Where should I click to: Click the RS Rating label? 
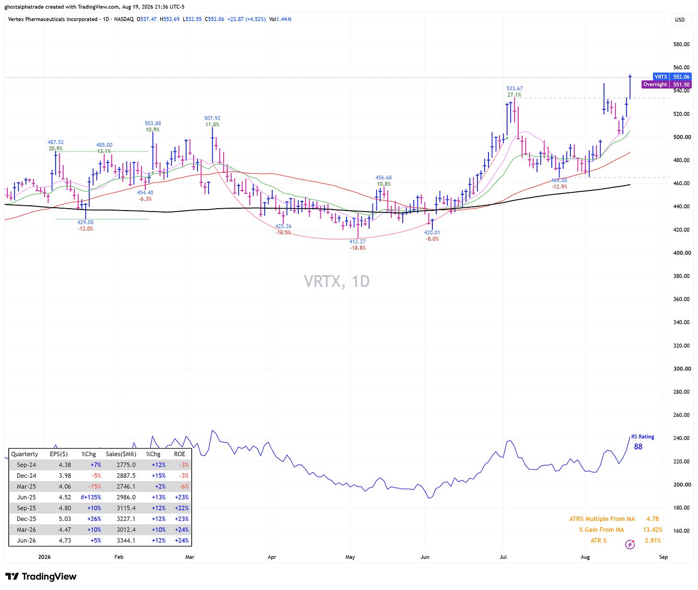tap(642, 437)
